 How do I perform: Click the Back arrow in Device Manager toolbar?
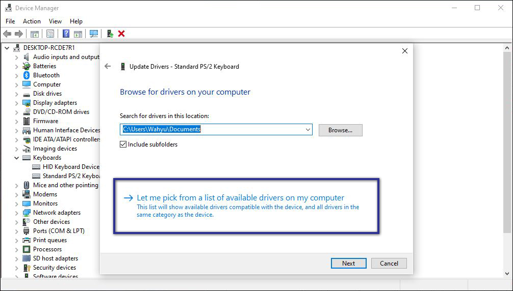tap(7, 34)
